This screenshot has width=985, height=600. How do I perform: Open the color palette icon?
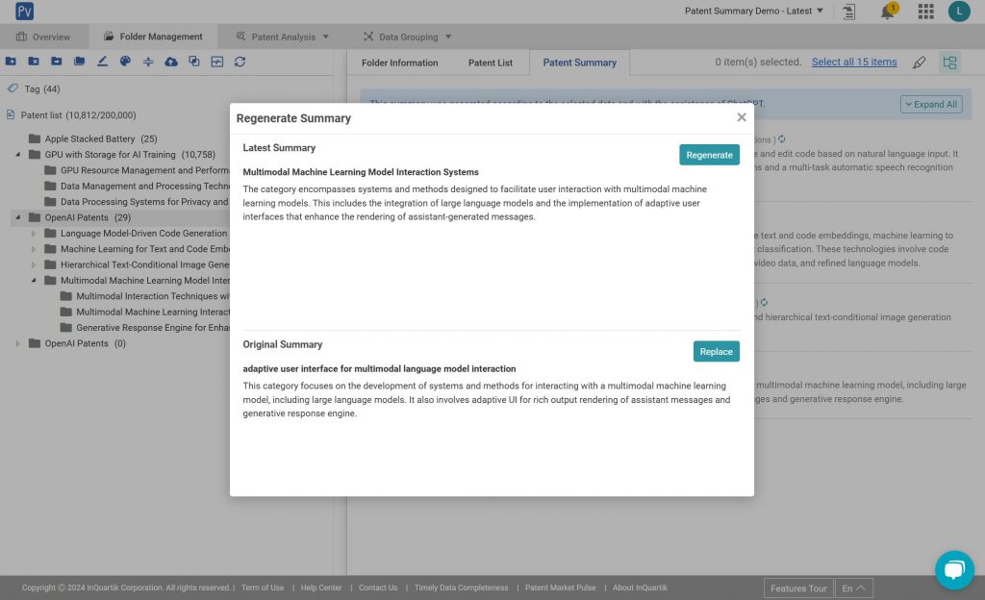[x=125, y=62]
